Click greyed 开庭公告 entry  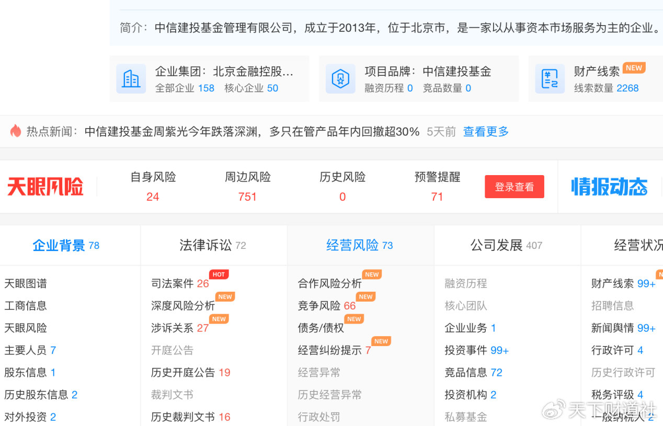click(173, 350)
